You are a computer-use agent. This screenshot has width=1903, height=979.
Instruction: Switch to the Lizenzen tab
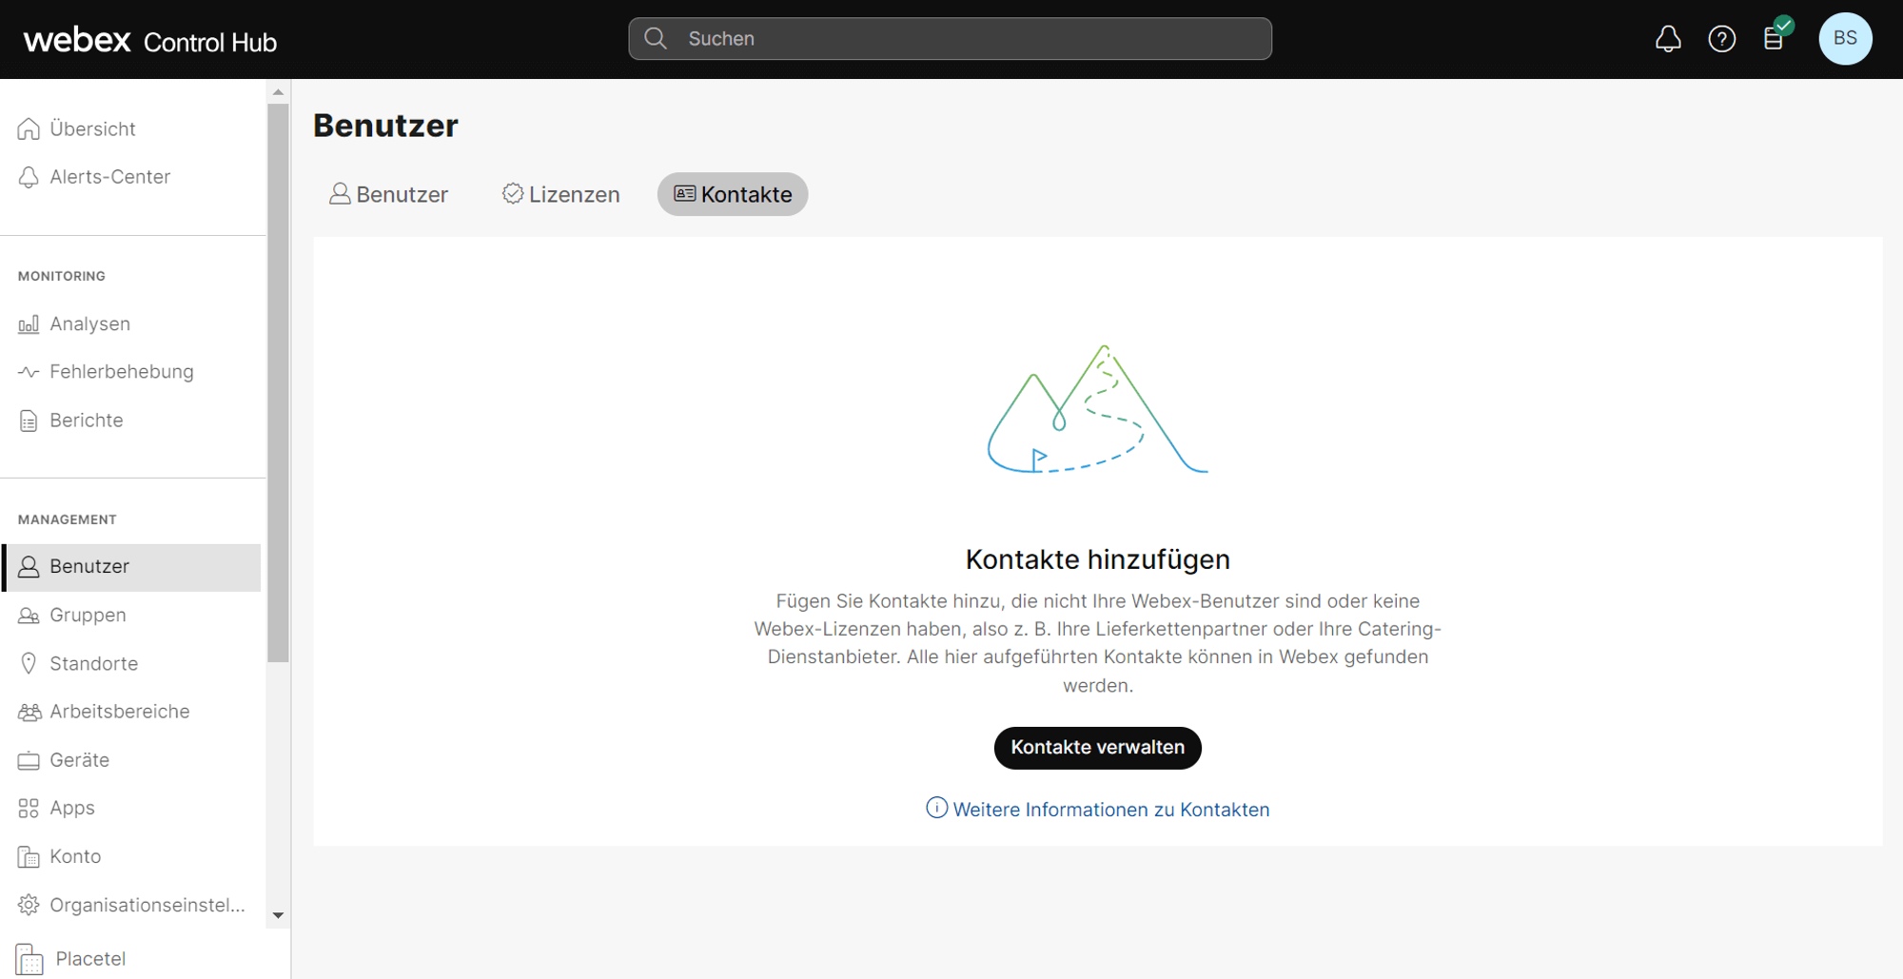tap(561, 194)
